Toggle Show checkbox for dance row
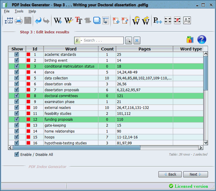This screenshot has height=191, width=216. [x=16, y=72]
